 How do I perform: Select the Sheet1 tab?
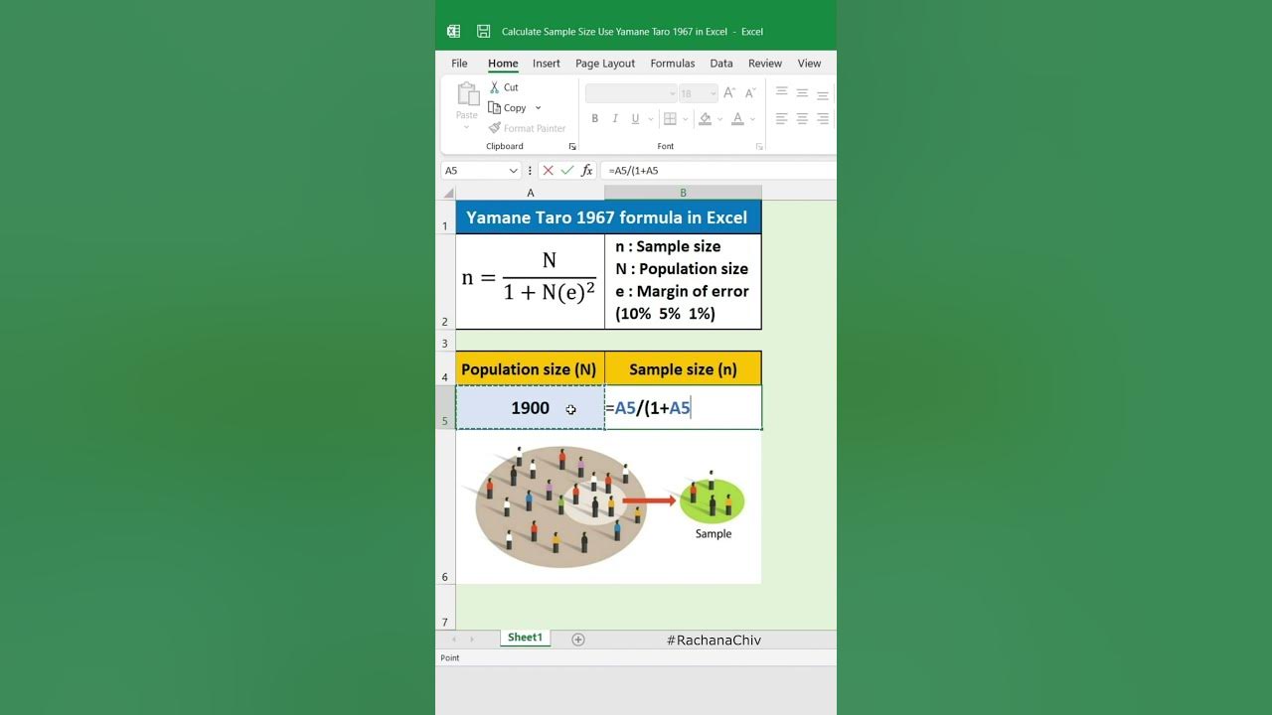[x=525, y=638]
